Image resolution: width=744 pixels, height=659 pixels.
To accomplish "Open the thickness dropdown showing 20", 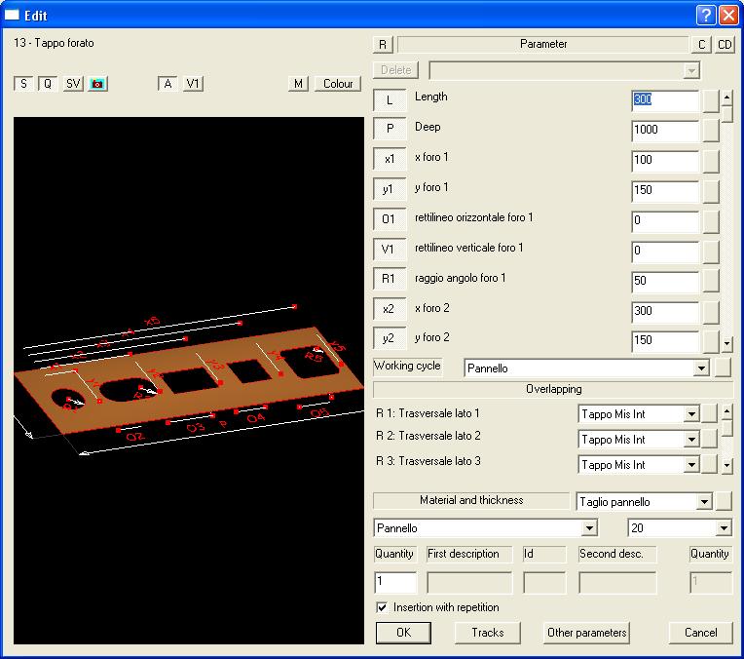I will pyautogui.click(x=723, y=528).
